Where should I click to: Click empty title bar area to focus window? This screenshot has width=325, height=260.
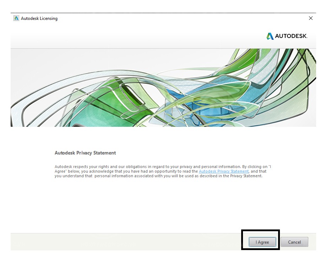click(x=178, y=18)
